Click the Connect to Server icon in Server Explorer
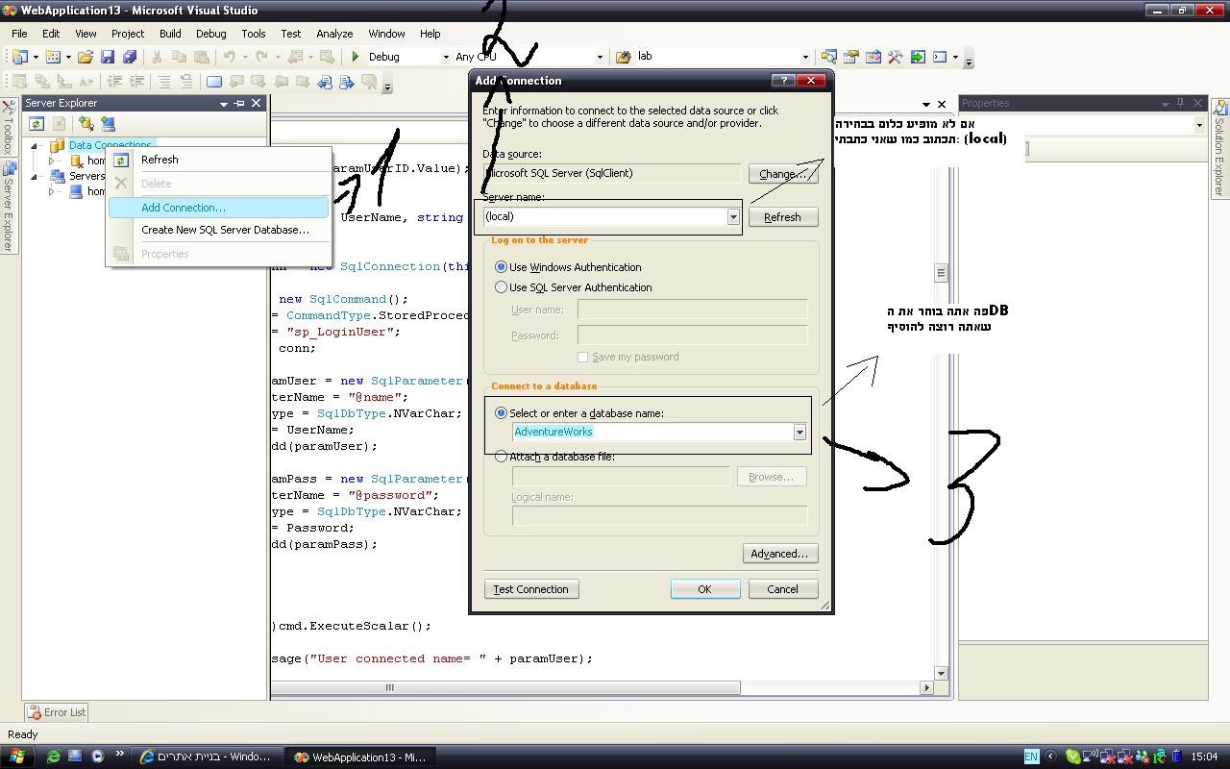The width and height of the screenshot is (1230, 769). 108,123
